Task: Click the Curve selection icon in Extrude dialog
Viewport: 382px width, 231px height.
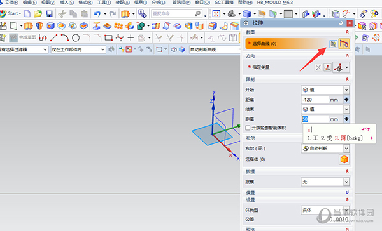Action: (344, 44)
